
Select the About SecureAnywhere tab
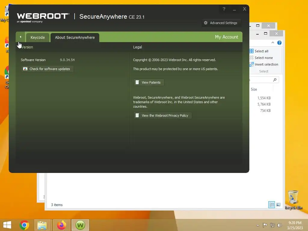(75, 38)
